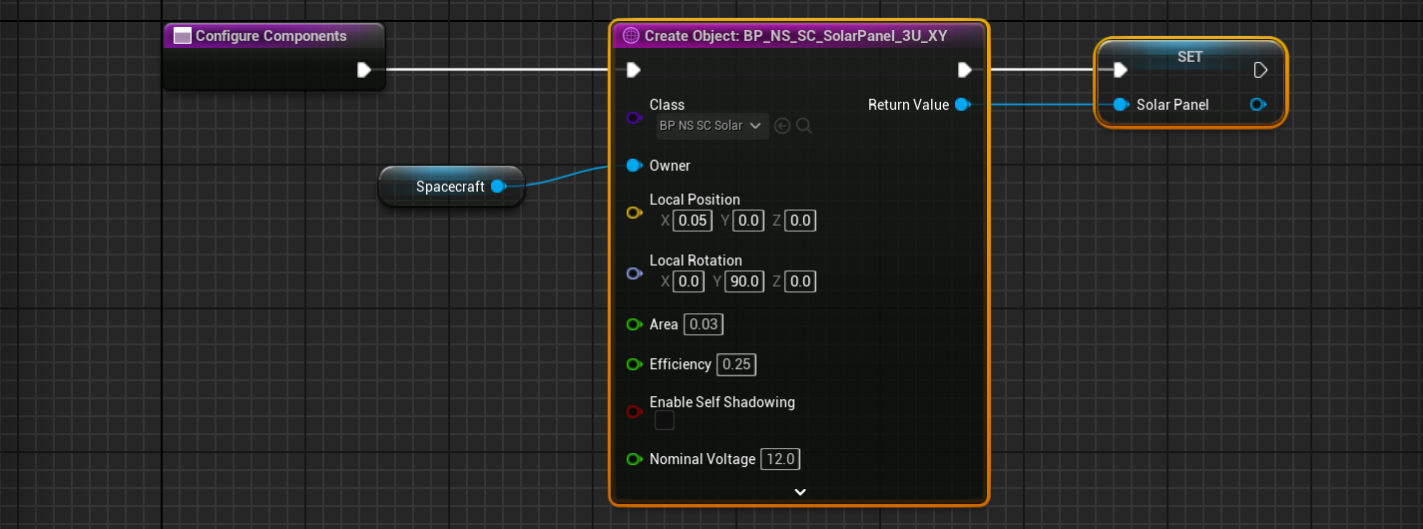Screen dimensions: 1423x529
Task: Select the Create Object node title bar
Action: [x=795, y=36]
